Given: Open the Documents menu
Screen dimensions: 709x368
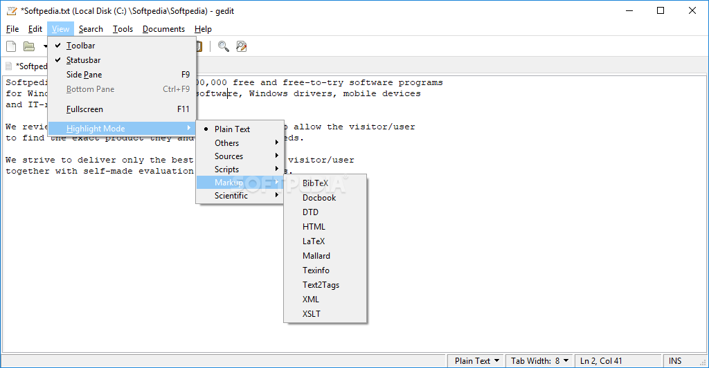Looking at the screenshot, I should [163, 29].
